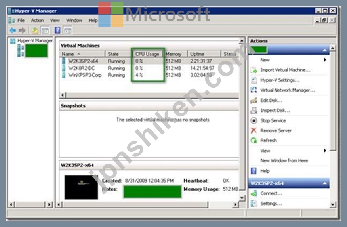Open the File menu
This screenshot has height=227, width=347.
click(x=21, y=20)
